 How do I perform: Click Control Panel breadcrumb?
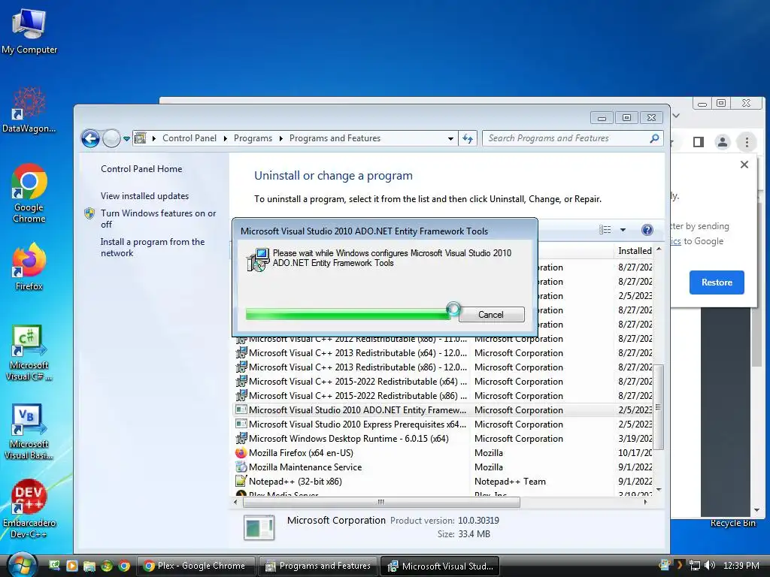click(189, 138)
